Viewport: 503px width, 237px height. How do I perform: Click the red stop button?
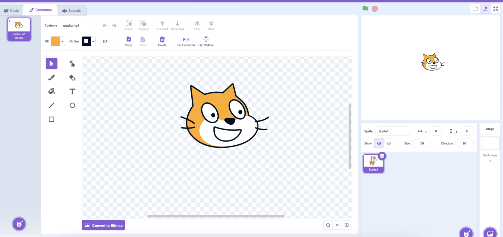click(x=375, y=9)
